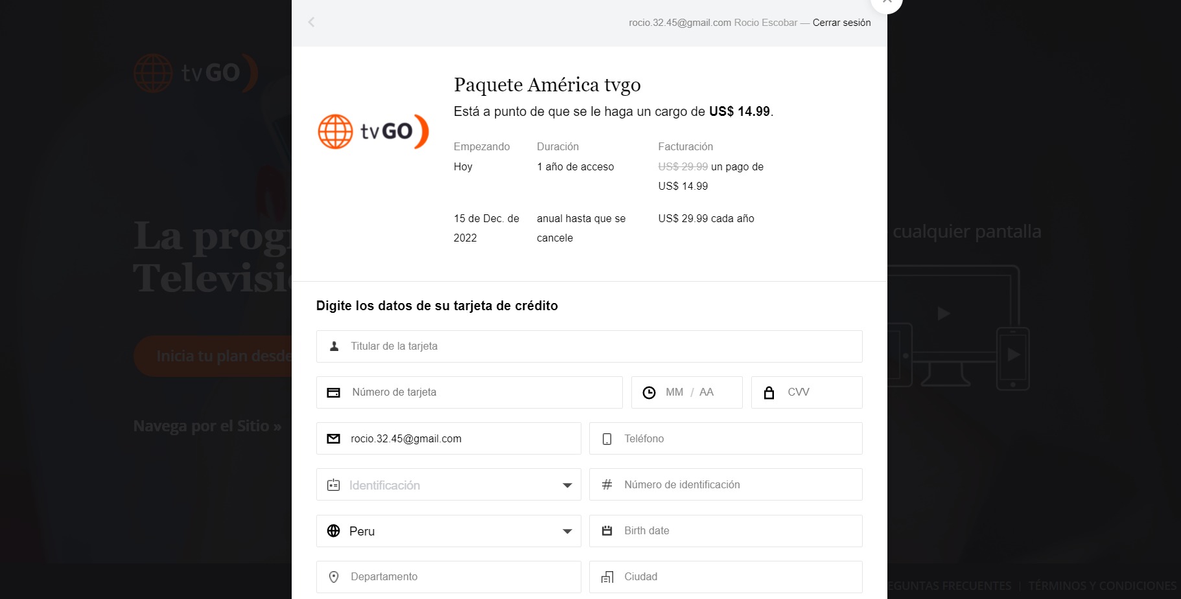Screen dimensions: 1181x599
Task: Focus the Birth date field
Action: coord(726,531)
